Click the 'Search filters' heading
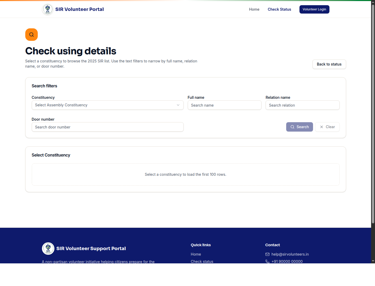Image resolution: width=375 pixels, height=286 pixels. pyautogui.click(x=44, y=86)
